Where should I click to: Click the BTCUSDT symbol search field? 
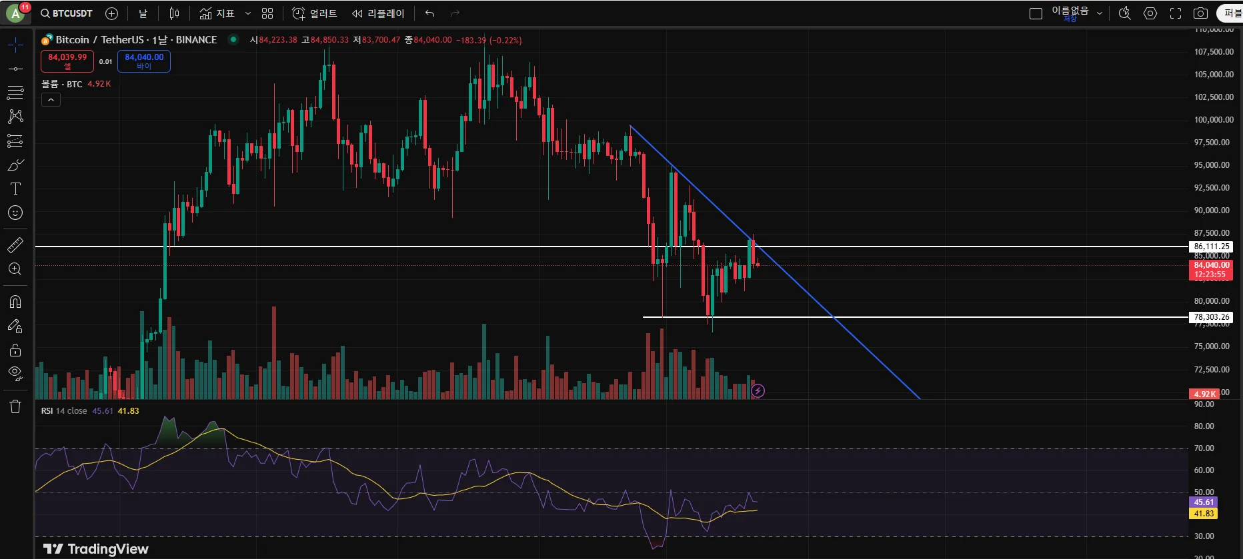point(66,13)
